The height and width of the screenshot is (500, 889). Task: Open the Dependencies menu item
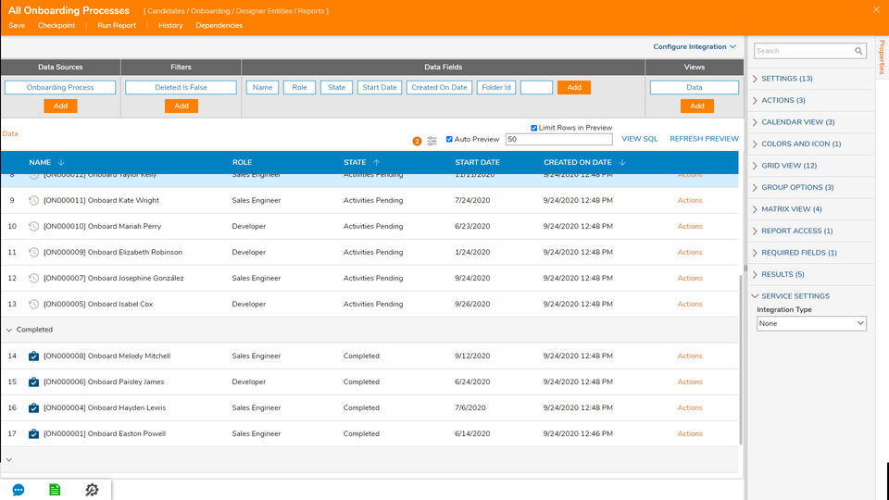pos(219,25)
